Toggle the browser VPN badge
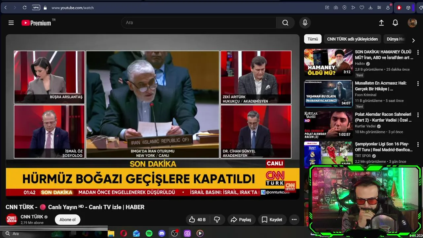Screen dimensions: 423x238 click(x=36, y=8)
